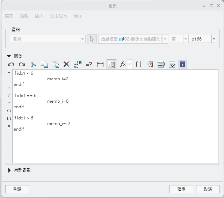Expand the 局部參數 section
The height and width of the screenshot is (198, 224).
[9, 170]
